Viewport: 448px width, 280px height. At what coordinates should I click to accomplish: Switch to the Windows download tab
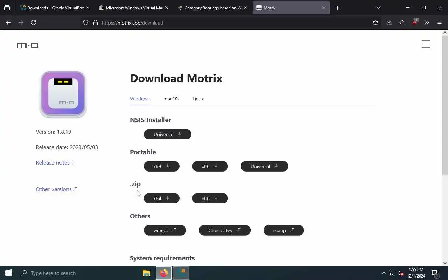click(x=140, y=99)
